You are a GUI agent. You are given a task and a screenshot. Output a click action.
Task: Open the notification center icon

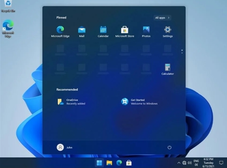pos(221,163)
